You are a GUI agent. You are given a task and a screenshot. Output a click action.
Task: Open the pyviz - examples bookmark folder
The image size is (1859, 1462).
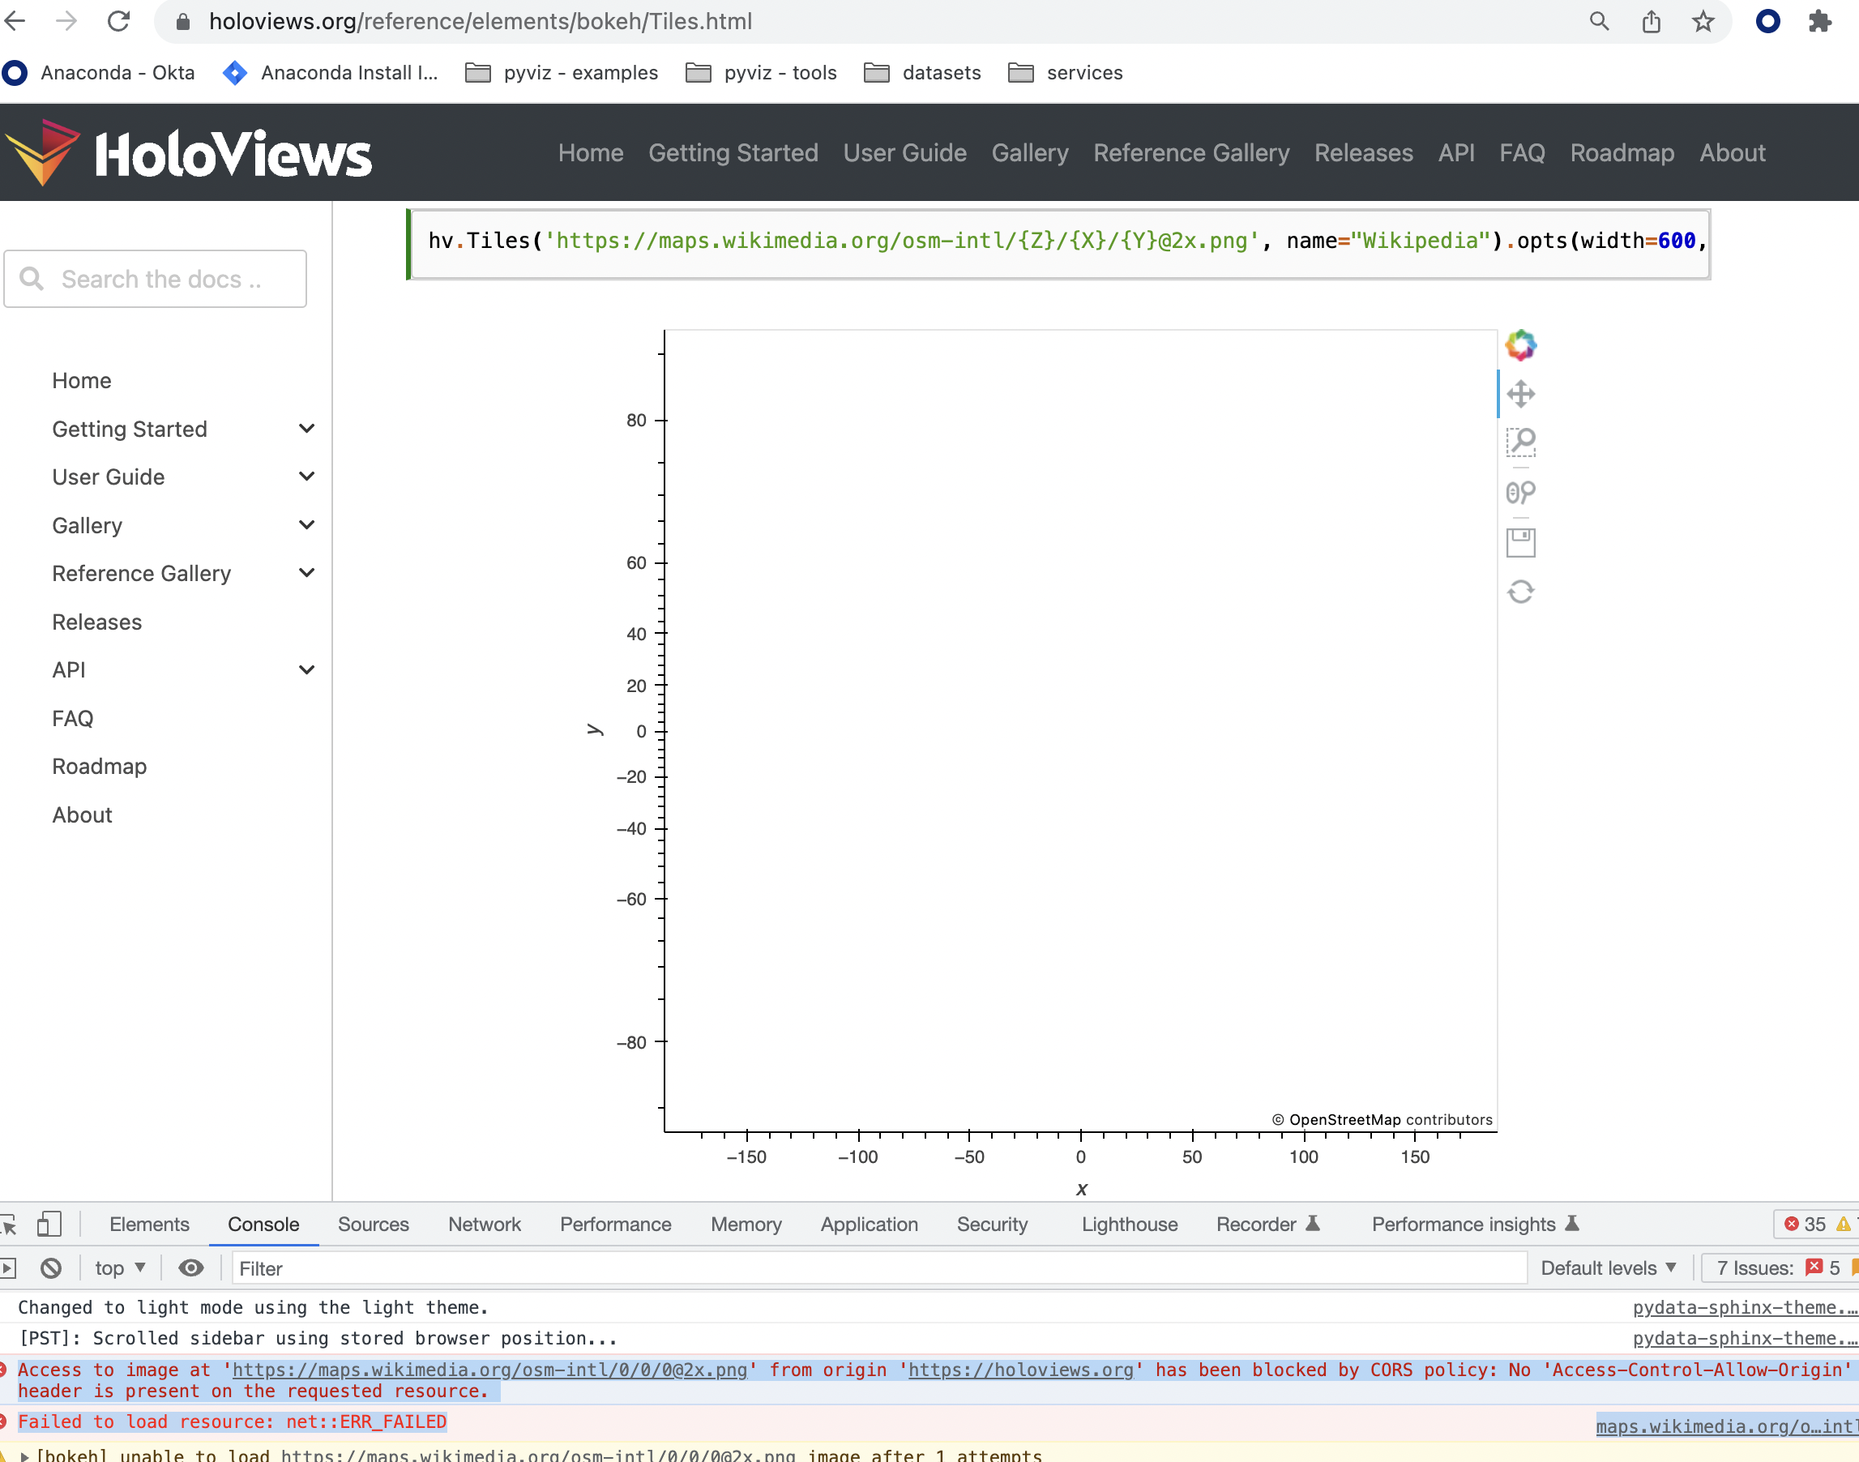click(562, 73)
